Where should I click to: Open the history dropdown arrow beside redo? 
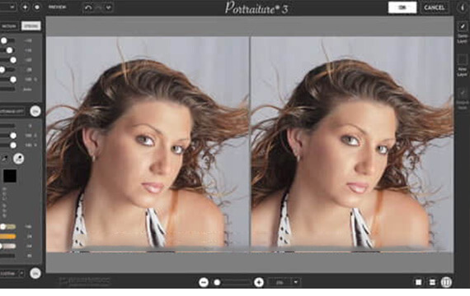click(x=108, y=7)
